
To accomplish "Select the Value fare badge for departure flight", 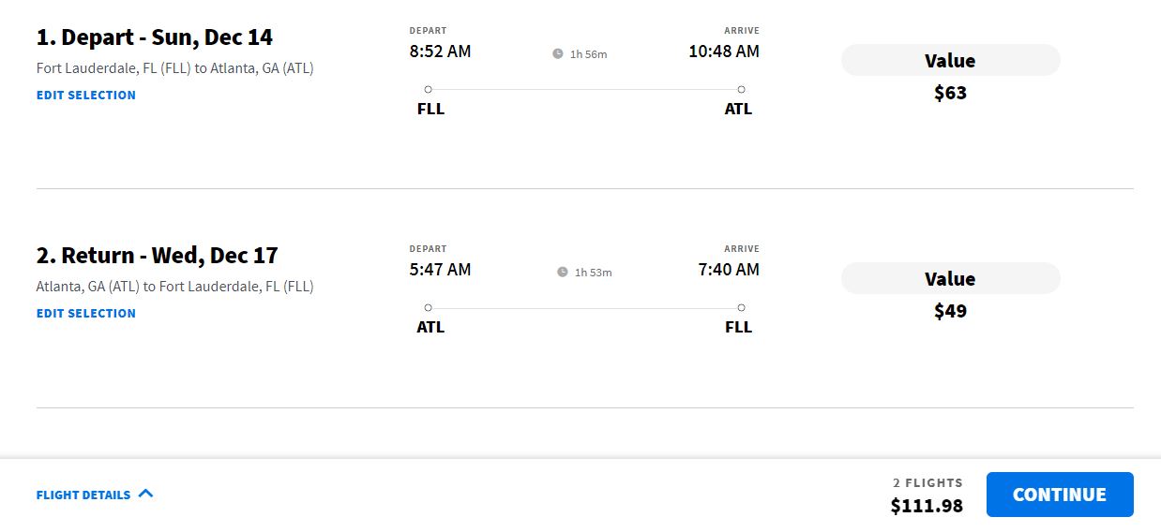I will point(950,61).
